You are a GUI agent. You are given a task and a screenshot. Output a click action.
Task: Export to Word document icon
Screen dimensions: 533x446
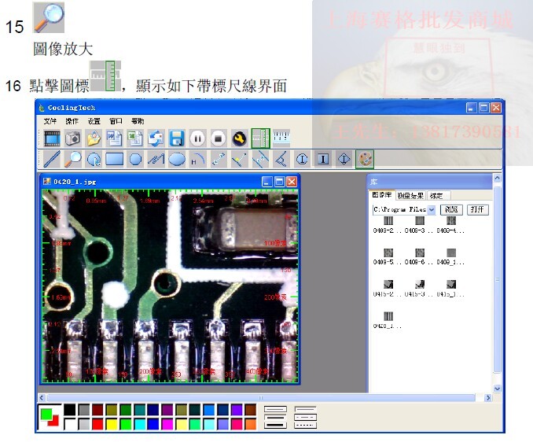(114, 138)
